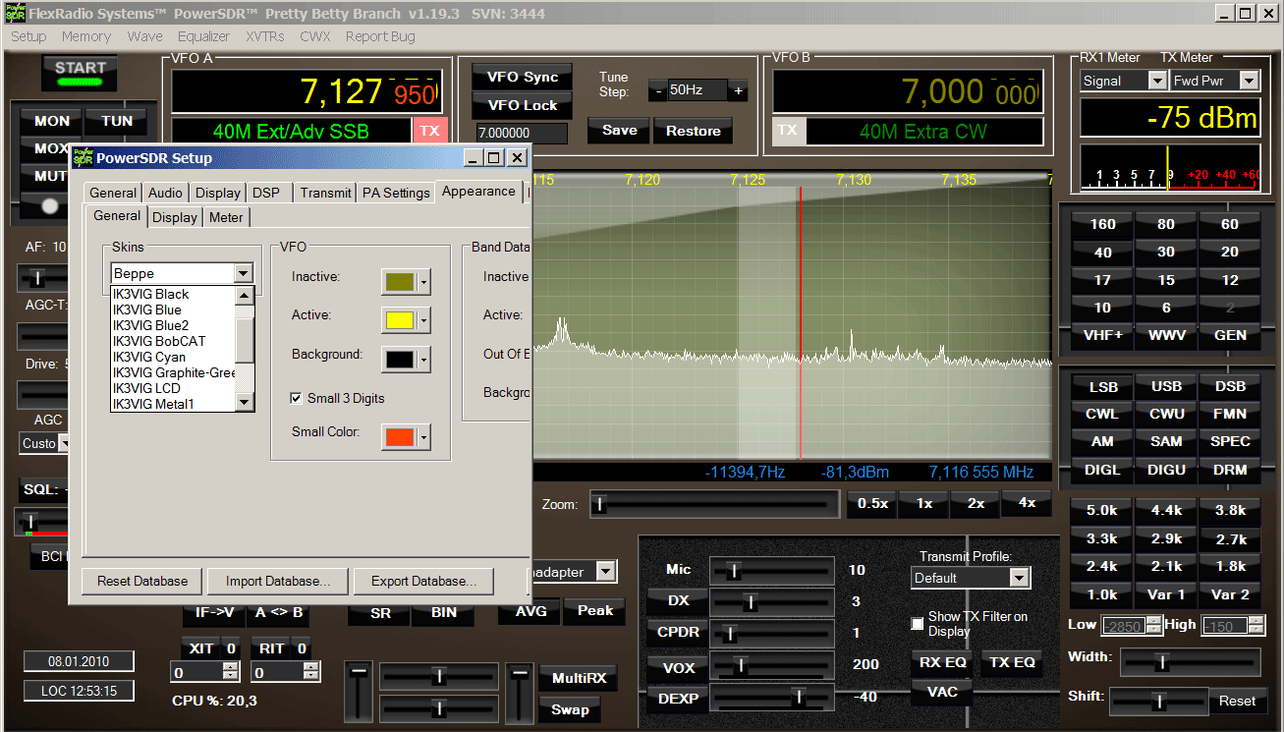Open the Skins dropdown showing Beppe

click(244, 273)
